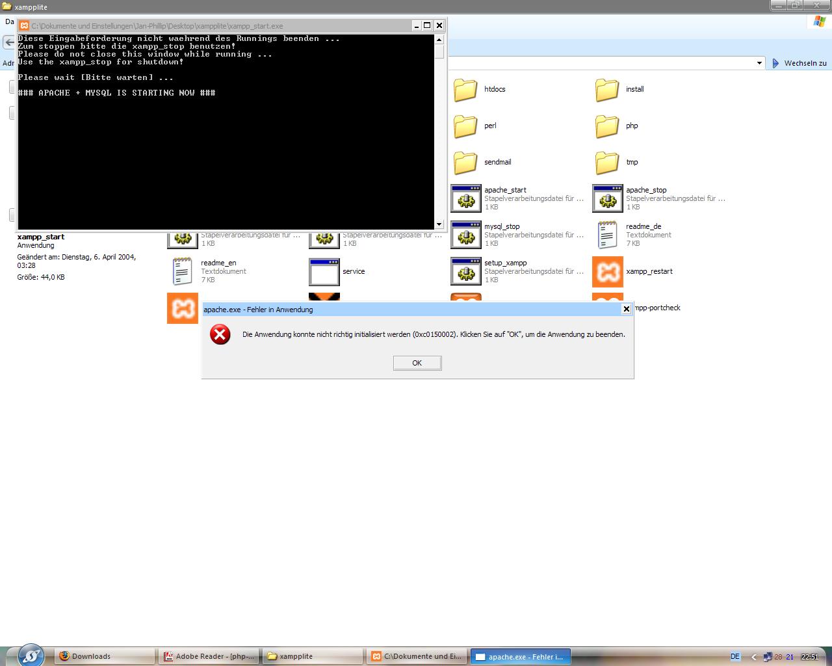Viewport: 832px width, 666px height.
Task: Switch to Adobe Reader taskbar button
Action: (x=209, y=656)
